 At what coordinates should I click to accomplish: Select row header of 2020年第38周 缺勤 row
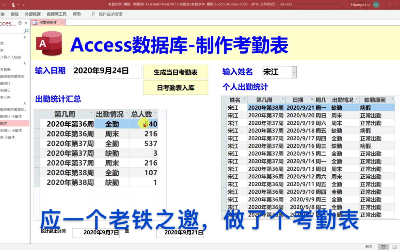coord(37,182)
